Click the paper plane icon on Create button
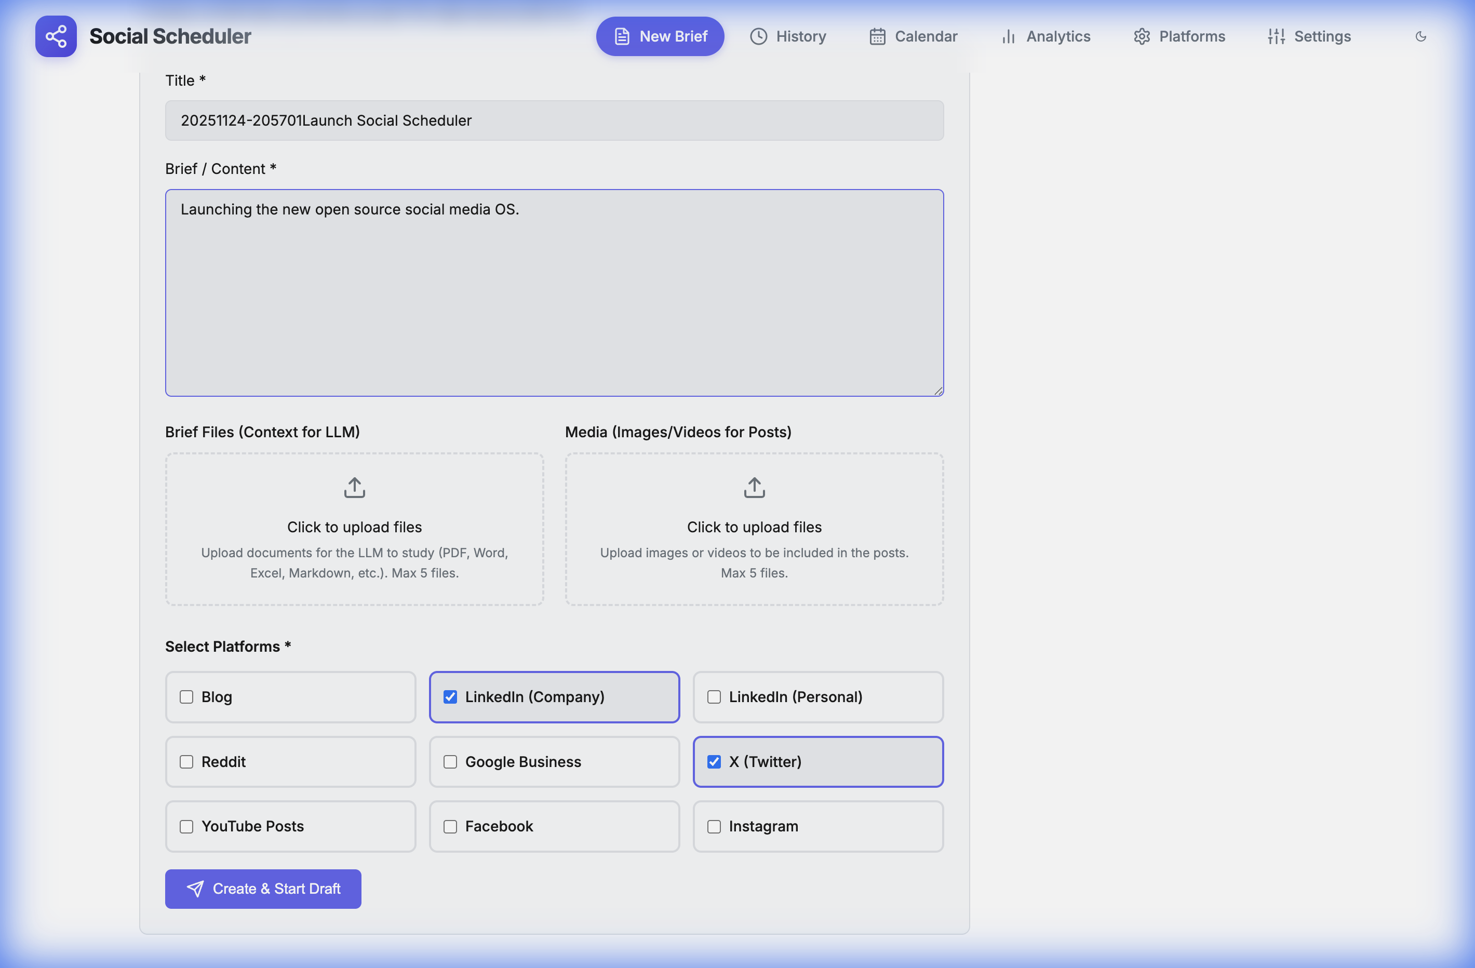 click(x=195, y=889)
